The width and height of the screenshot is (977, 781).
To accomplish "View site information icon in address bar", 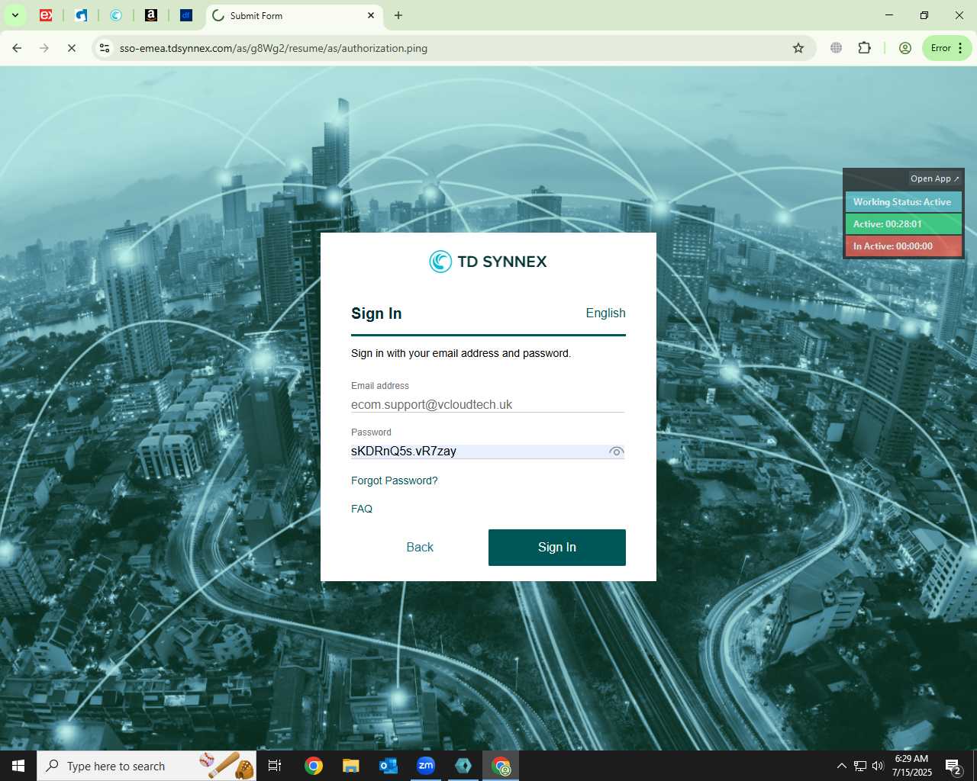I will (105, 48).
